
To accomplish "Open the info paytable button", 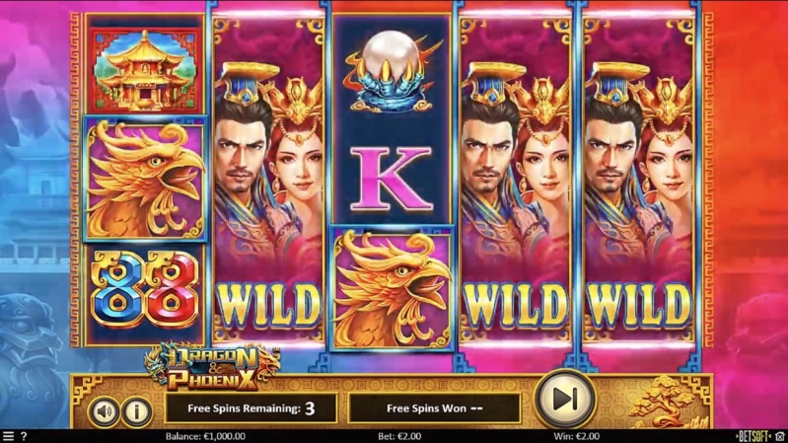I will click(x=137, y=411).
